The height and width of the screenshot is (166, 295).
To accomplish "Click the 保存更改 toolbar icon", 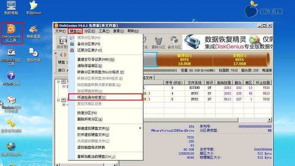I will (x=63, y=42).
